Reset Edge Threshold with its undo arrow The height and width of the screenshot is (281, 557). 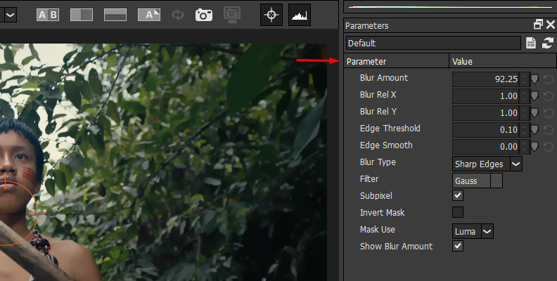coord(549,129)
